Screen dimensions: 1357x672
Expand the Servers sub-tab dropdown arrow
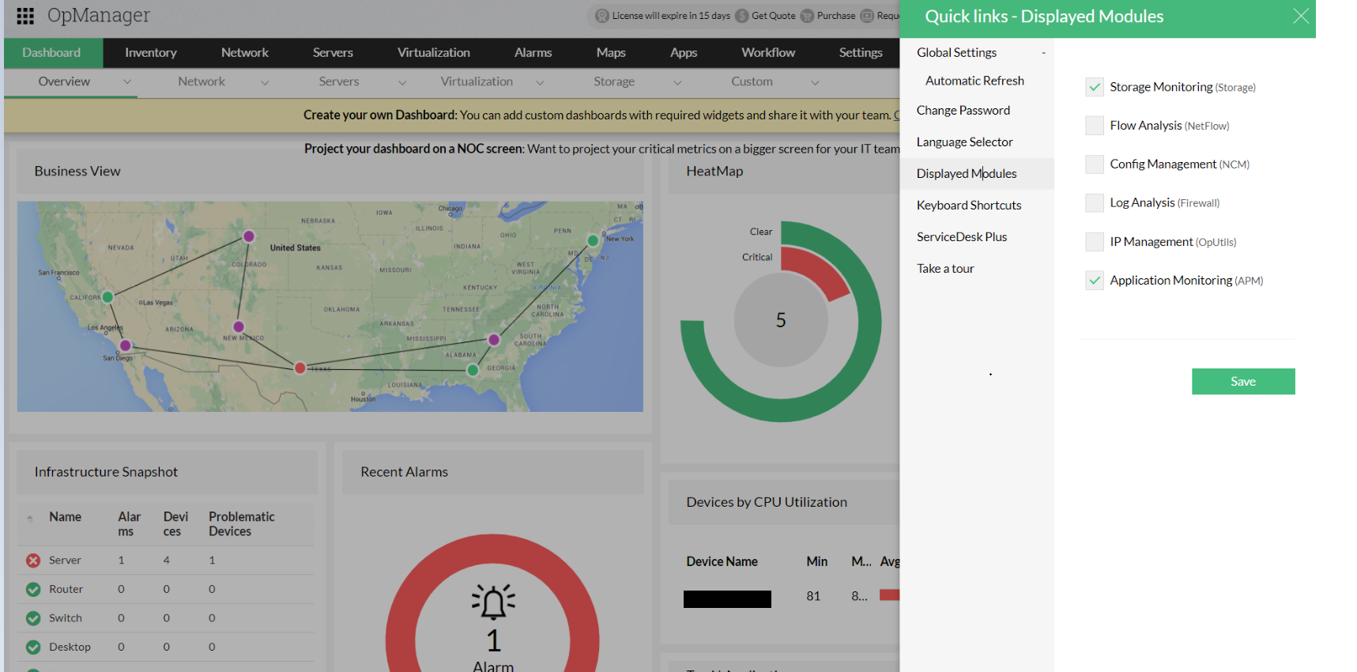[x=402, y=82]
